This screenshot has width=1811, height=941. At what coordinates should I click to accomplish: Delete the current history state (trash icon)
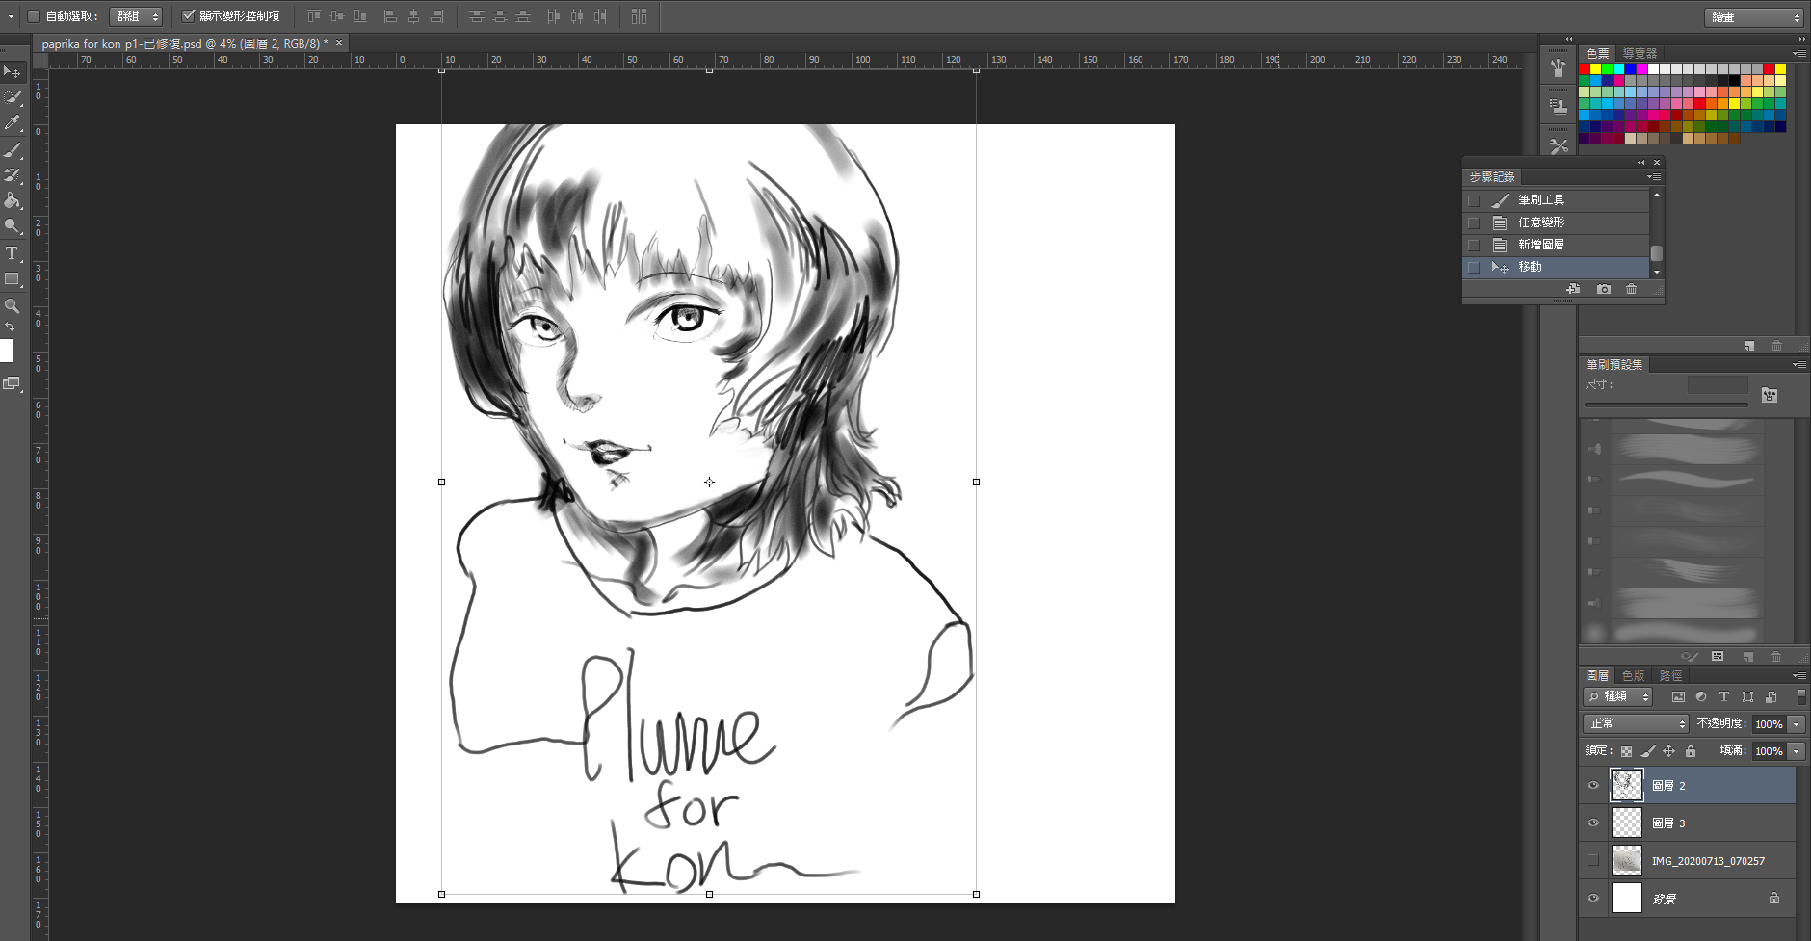(x=1631, y=289)
